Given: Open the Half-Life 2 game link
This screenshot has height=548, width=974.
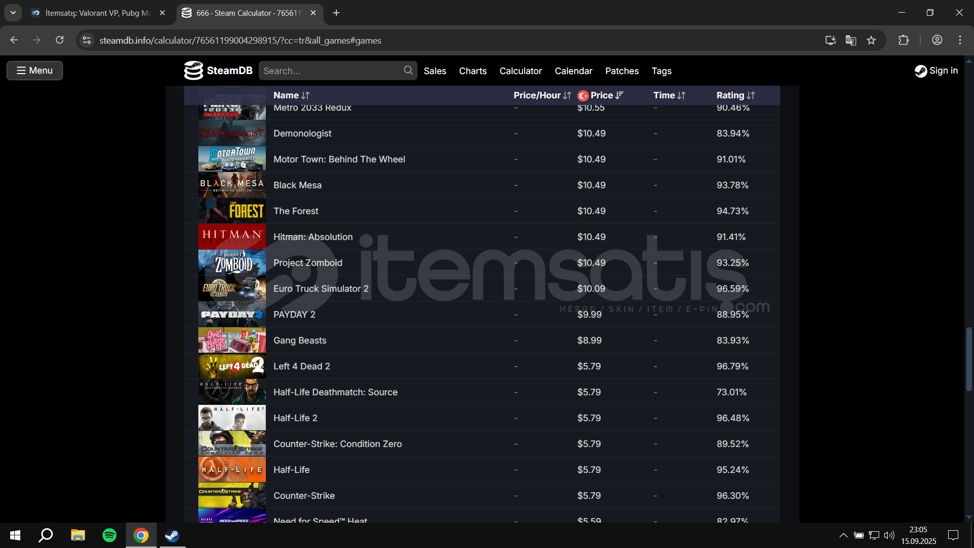Looking at the screenshot, I should (295, 418).
